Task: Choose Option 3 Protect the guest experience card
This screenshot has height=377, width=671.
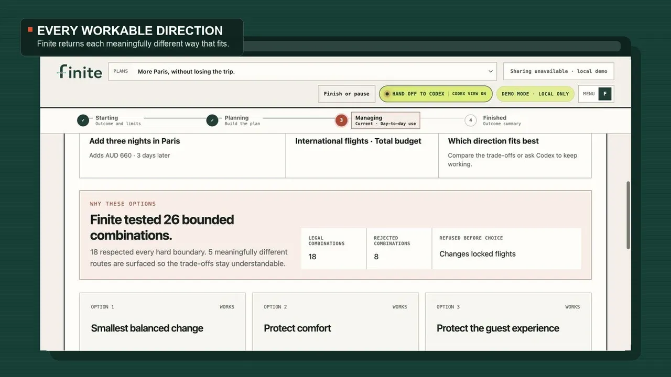Action: [508, 321]
